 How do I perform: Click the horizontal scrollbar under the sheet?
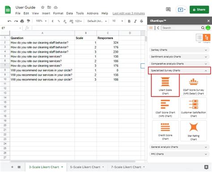click(x=73, y=161)
